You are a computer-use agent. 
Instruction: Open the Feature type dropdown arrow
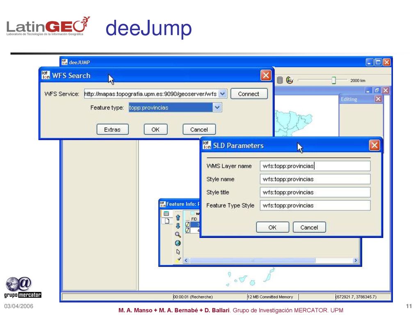217,107
